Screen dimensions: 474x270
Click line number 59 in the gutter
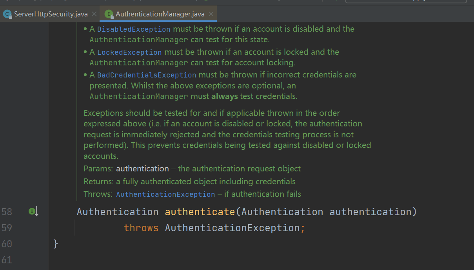pos(7,228)
